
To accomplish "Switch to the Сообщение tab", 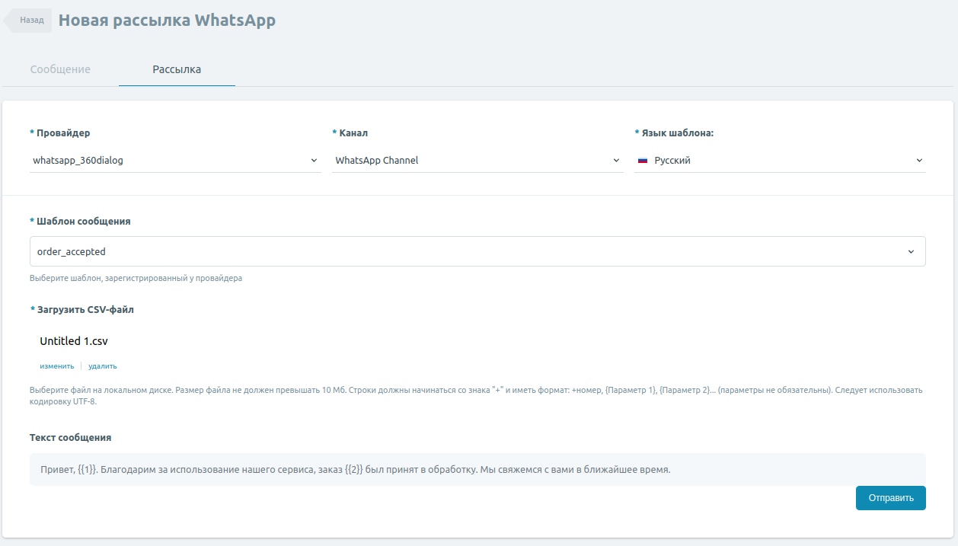I will (60, 69).
